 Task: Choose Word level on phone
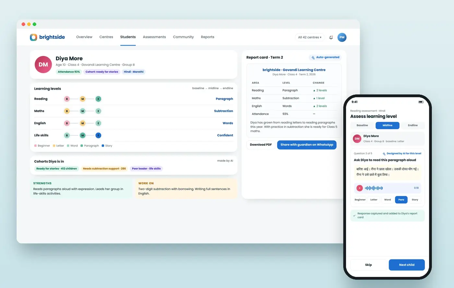click(x=388, y=200)
